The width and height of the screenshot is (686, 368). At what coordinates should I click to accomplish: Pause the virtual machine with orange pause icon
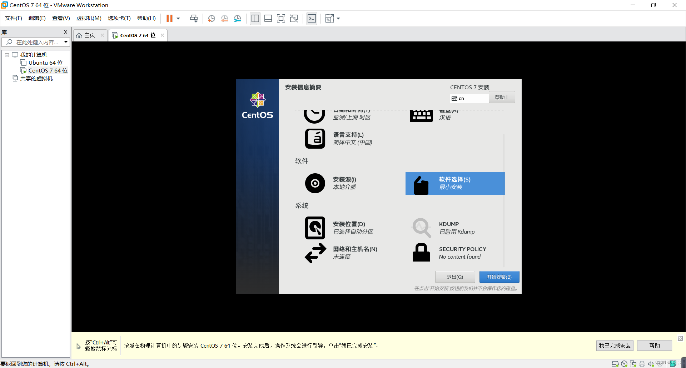169,19
